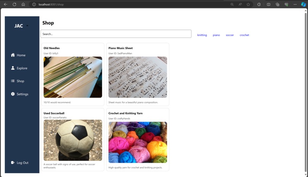Click the knitting needles photo
This screenshot has width=308, height=177.
(x=73, y=77)
